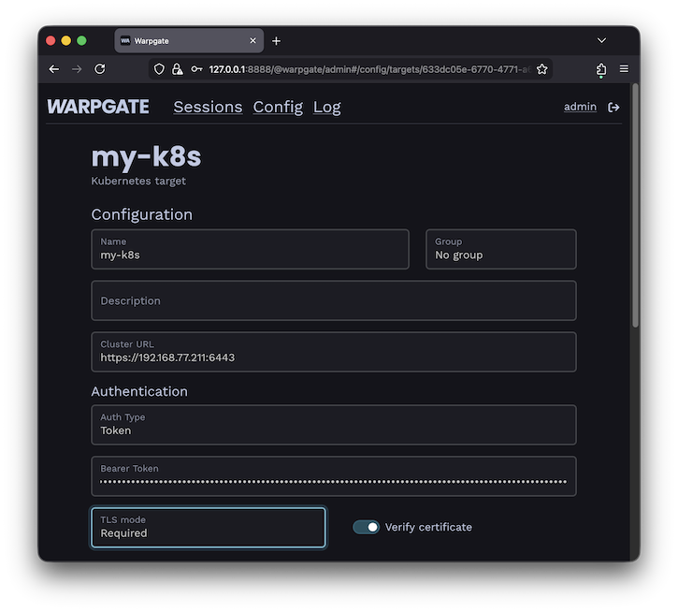Click the shield tracking protection icon
The width and height of the screenshot is (678, 612).
[x=159, y=69]
